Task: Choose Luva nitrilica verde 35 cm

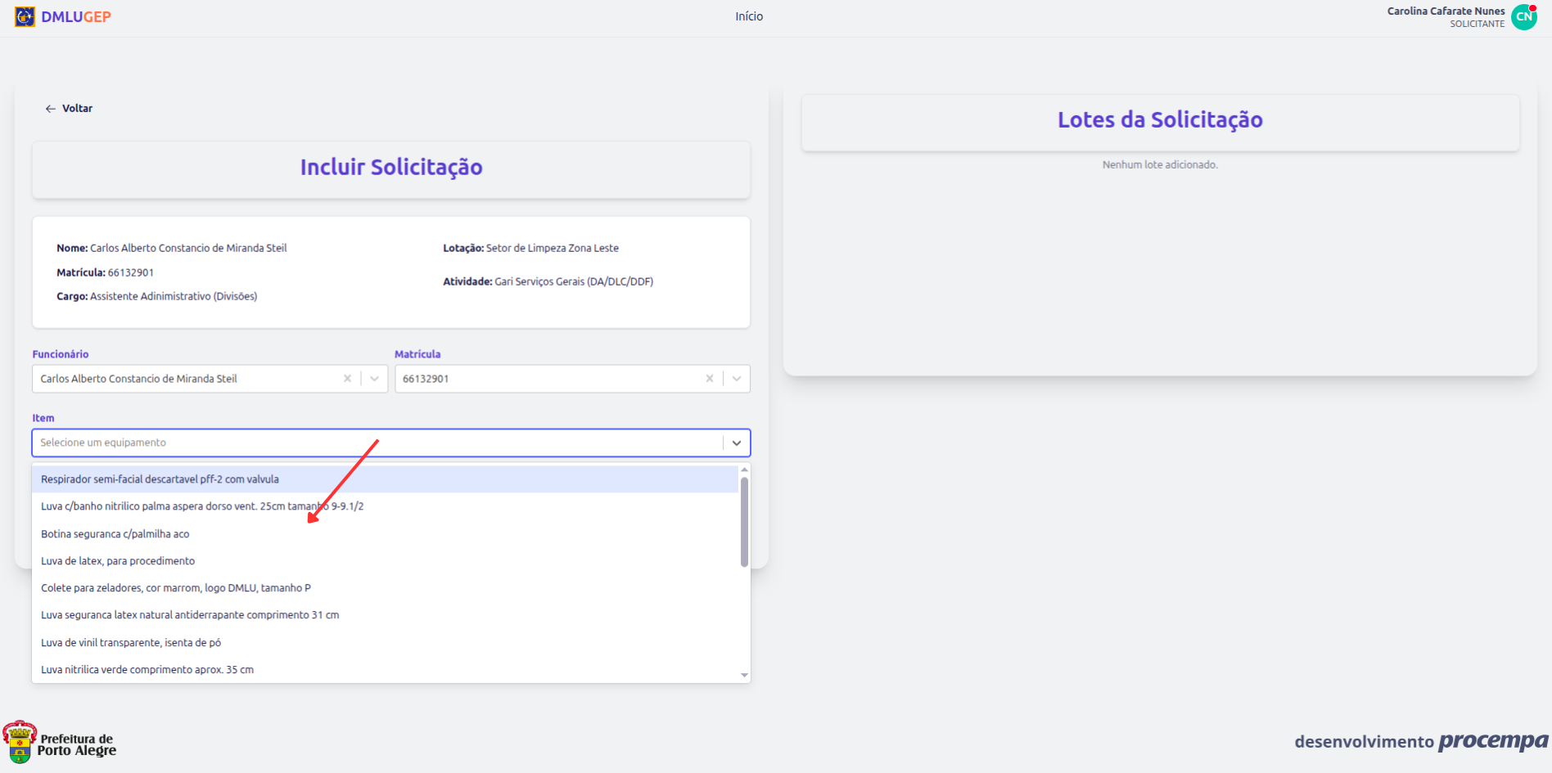Action: [147, 670]
